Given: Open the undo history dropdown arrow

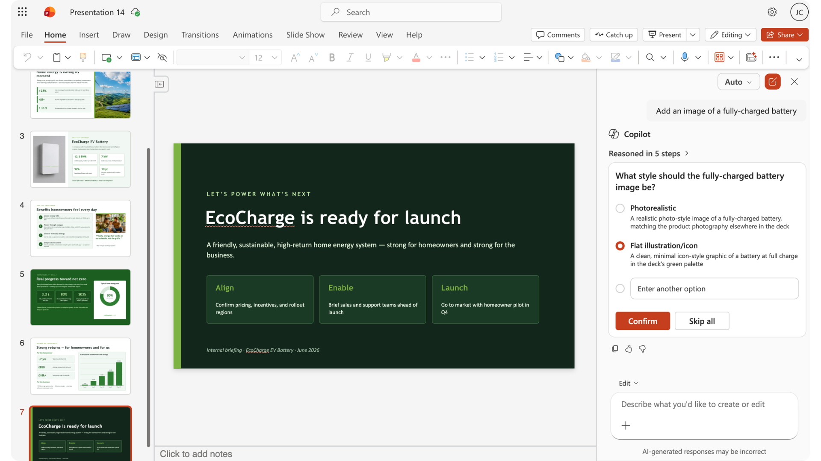Looking at the screenshot, I should pos(40,58).
